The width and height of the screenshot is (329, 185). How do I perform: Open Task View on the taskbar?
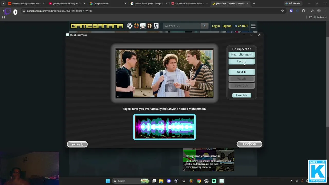154,181
